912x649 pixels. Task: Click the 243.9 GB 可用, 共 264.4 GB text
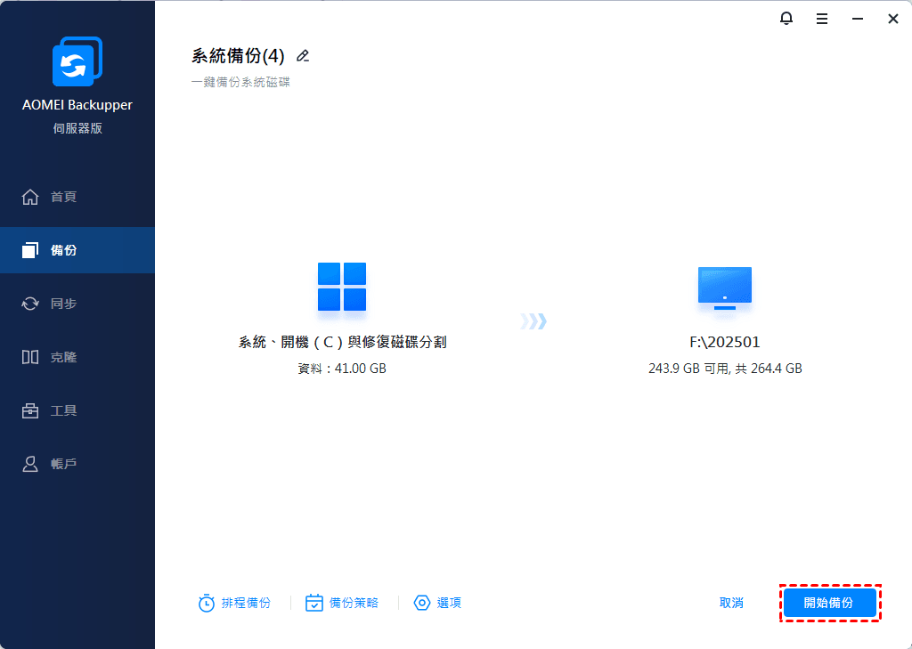pos(725,369)
